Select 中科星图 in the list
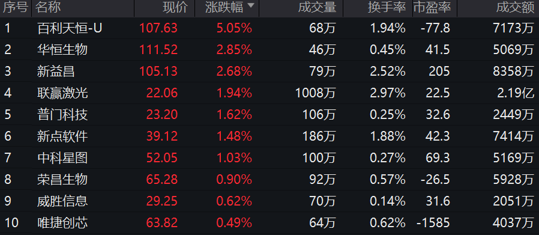The height and width of the screenshot is (235, 539). pyautogui.click(x=62, y=158)
